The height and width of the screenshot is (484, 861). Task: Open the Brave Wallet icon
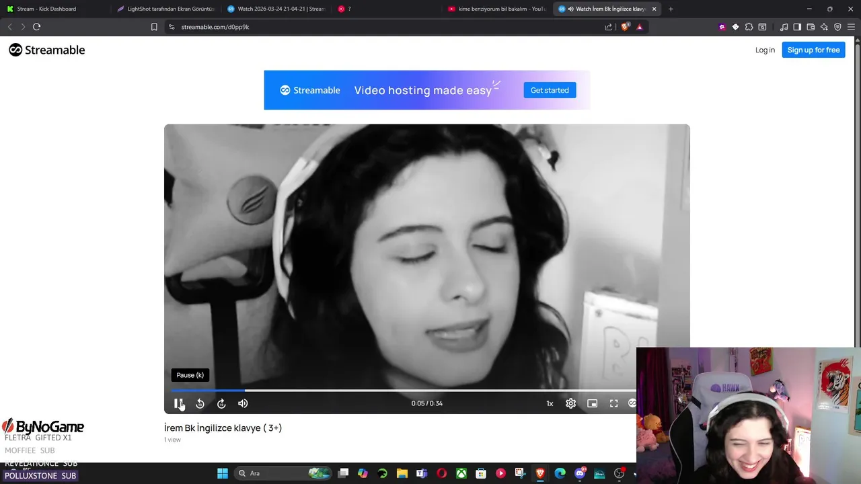click(x=811, y=27)
